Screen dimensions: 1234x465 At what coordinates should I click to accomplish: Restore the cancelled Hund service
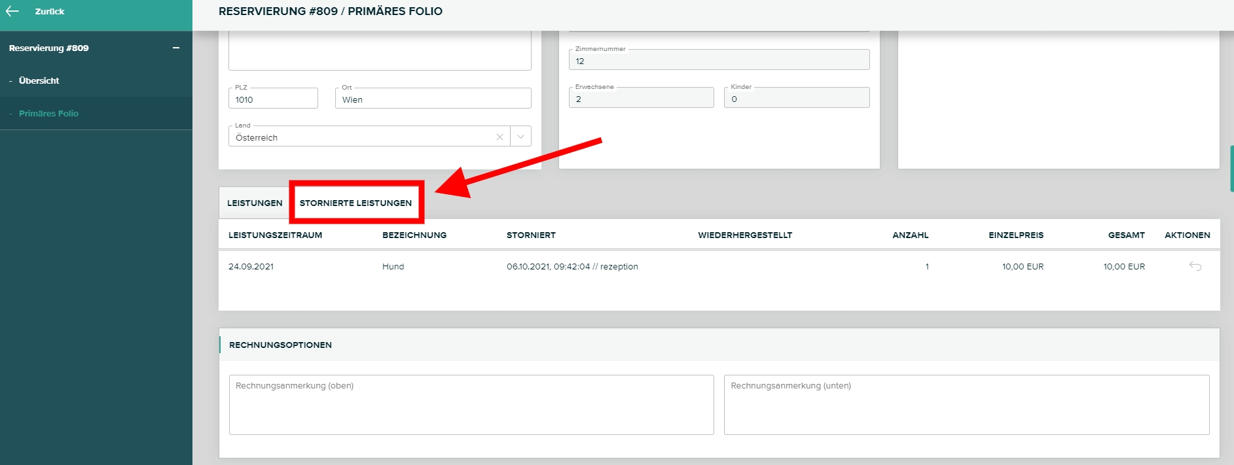[1195, 266]
